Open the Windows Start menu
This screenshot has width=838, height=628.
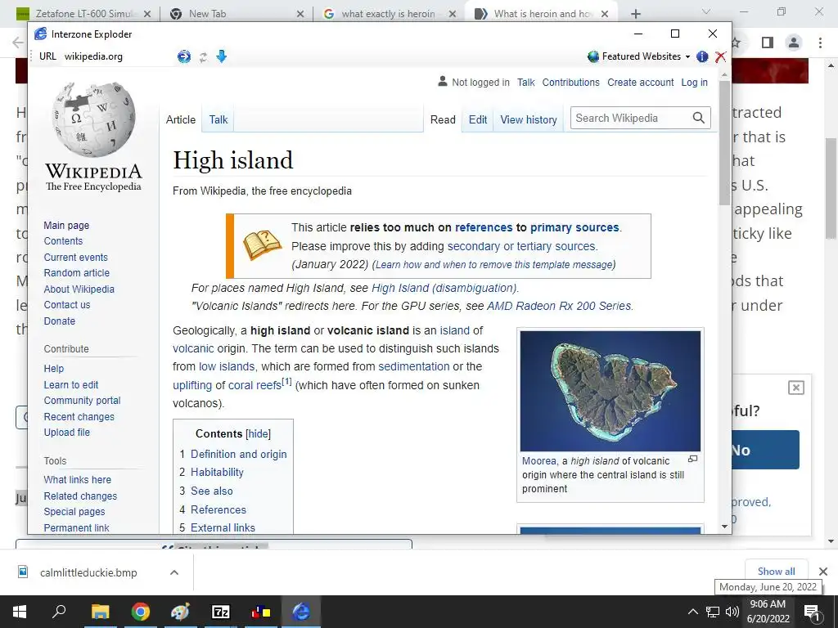20,612
